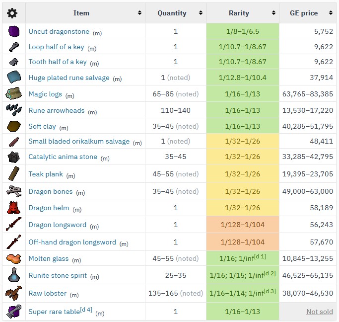Click the Off-hand dragon longsword icon
The height and width of the screenshot is (322, 339).
tap(13, 241)
